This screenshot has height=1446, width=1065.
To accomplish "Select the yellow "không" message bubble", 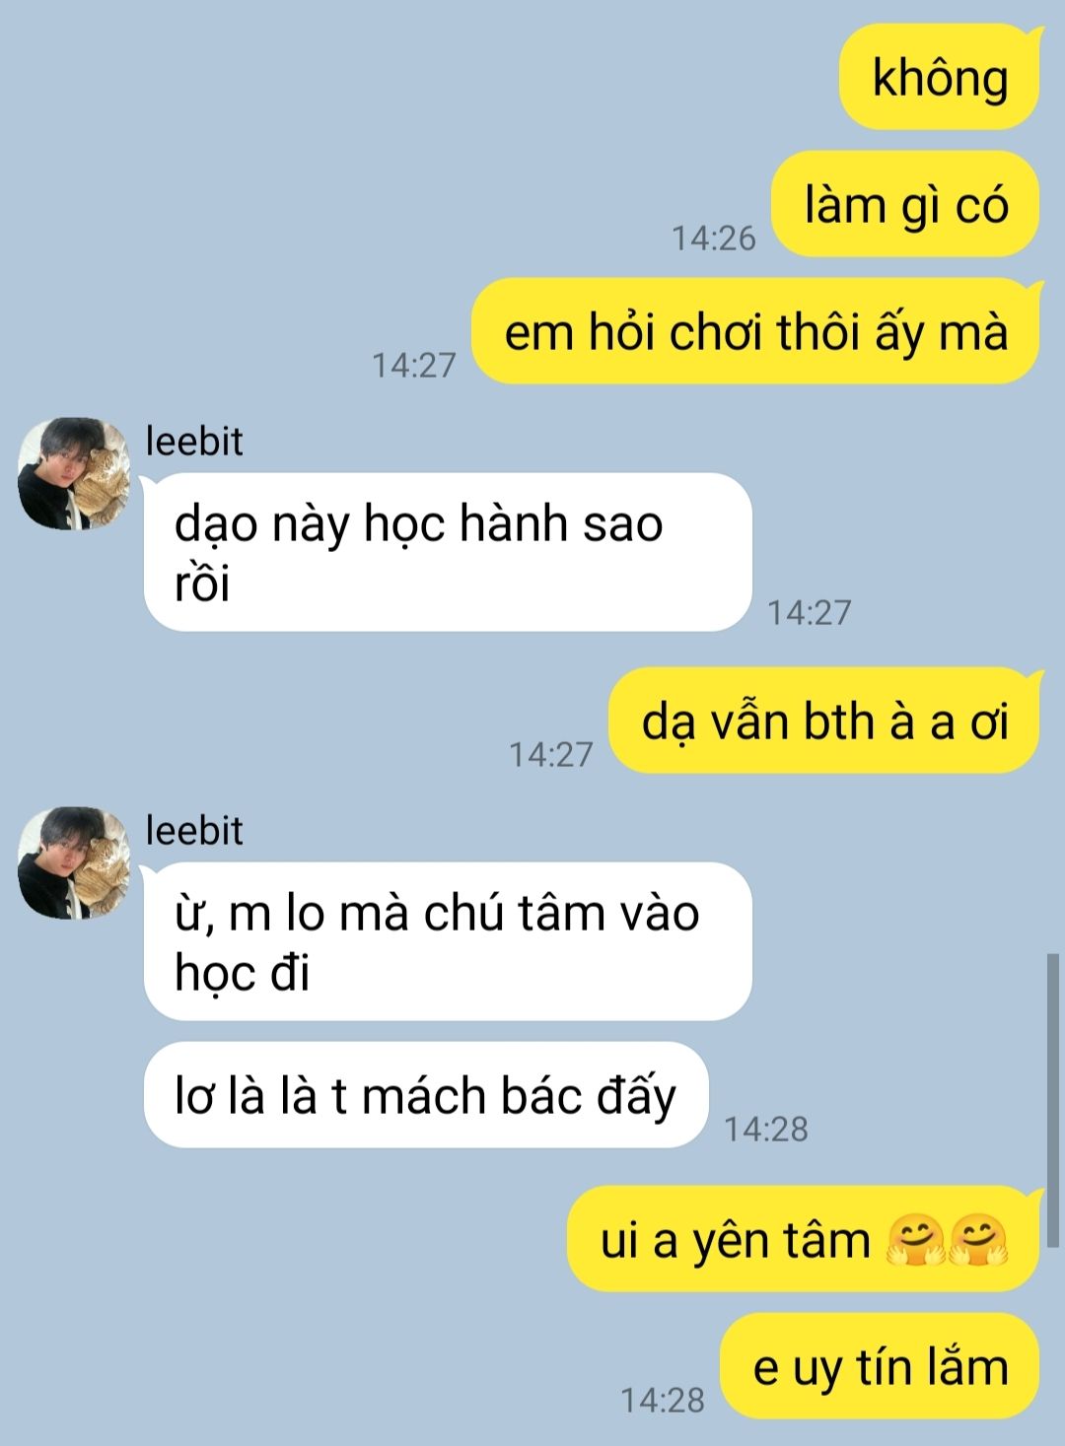I will pos(940,77).
